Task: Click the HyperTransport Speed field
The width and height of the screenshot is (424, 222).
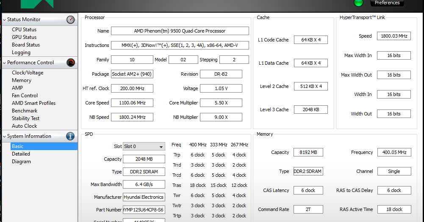Action: 394,36
